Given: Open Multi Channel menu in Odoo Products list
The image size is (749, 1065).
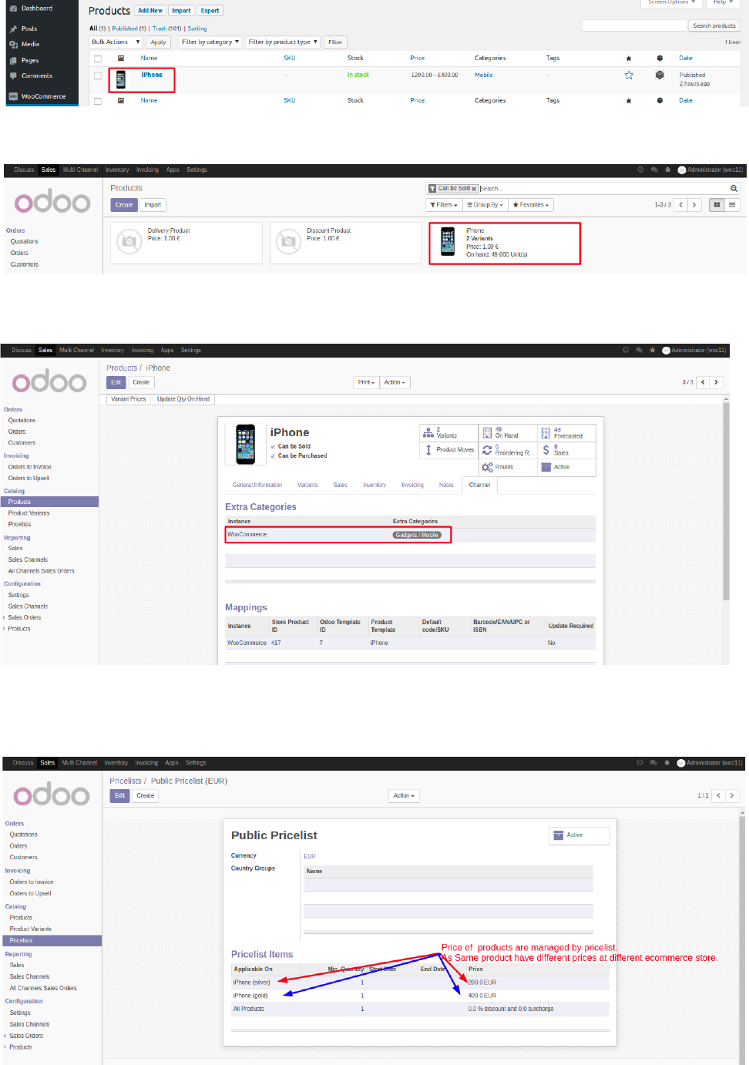Looking at the screenshot, I should coord(80,170).
